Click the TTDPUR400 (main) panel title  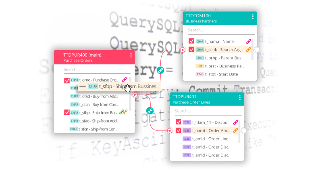pos(82,55)
